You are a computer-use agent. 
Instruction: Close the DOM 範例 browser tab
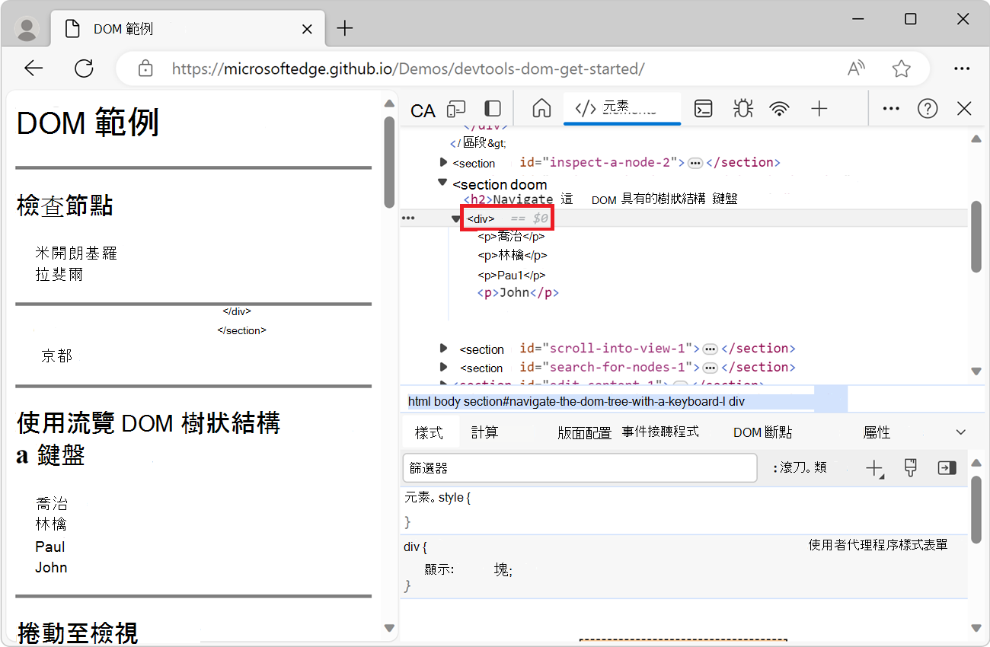[308, 29]
